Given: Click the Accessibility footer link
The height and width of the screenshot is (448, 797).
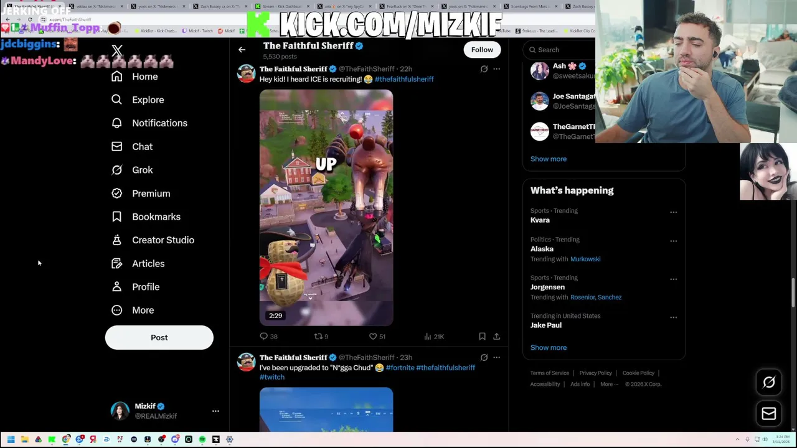Looking at the screenshot, I should (545, 385).
